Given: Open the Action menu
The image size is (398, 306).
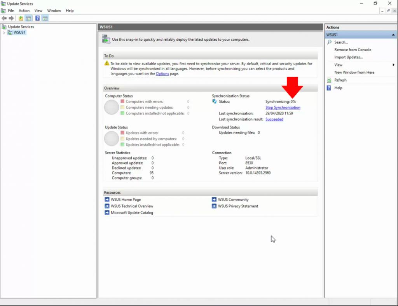Looking at the screenshot, I should (24, 10).
